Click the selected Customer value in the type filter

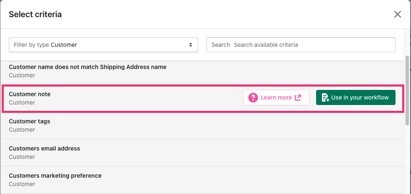(x=64, y=45)
